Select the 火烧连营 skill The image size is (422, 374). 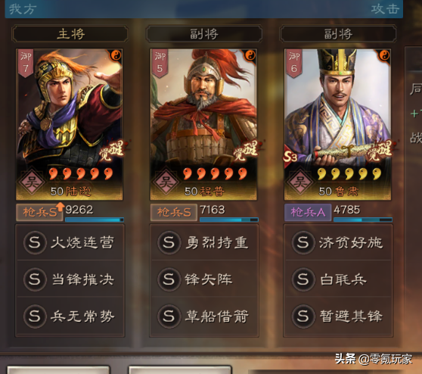pos(70,242)
